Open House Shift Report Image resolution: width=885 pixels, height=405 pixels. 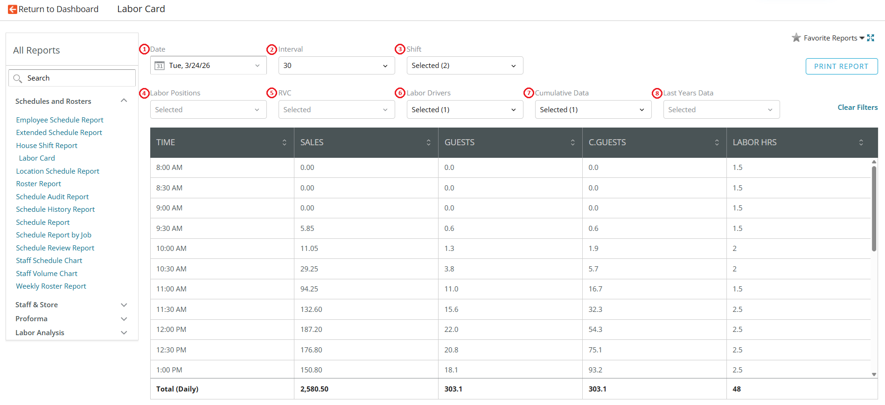tap(47, 146)
